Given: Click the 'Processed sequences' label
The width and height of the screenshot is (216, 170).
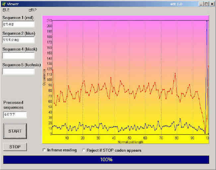Looking at the screenshot, I should pyautogui.click(x=13, y=105).
